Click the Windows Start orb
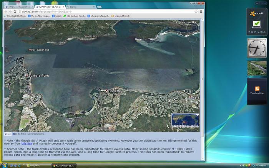Screen dimensions: 269x168 click(4, 165)
